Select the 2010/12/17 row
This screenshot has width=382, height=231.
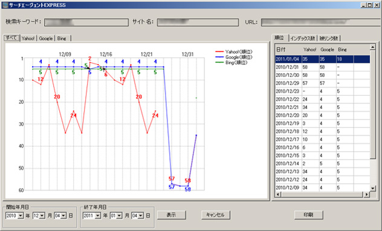323,140
